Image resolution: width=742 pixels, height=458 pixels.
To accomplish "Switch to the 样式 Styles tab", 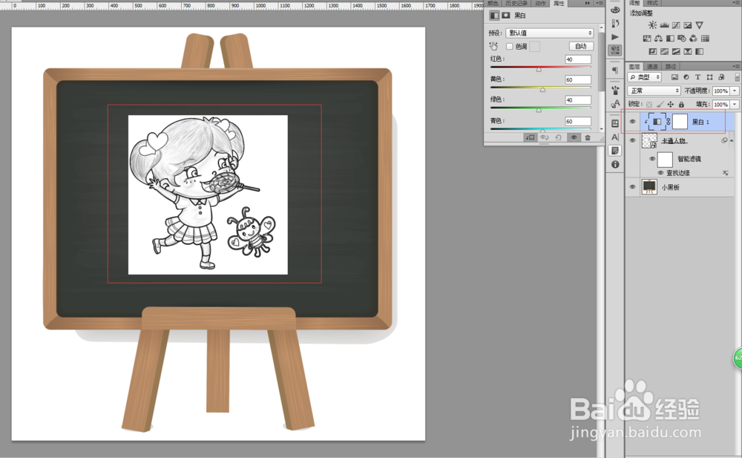I will [x=652, y=3].
